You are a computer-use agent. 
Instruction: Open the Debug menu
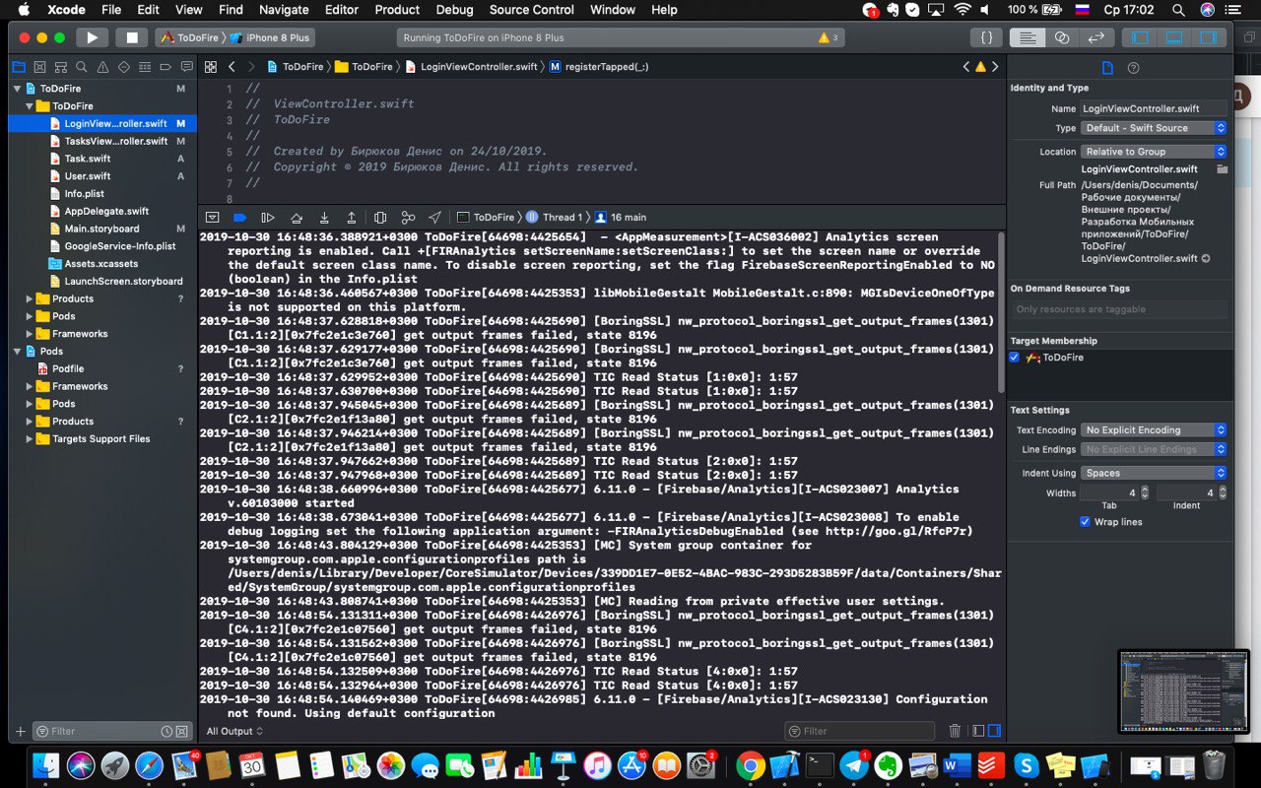[x=454, y=10]
